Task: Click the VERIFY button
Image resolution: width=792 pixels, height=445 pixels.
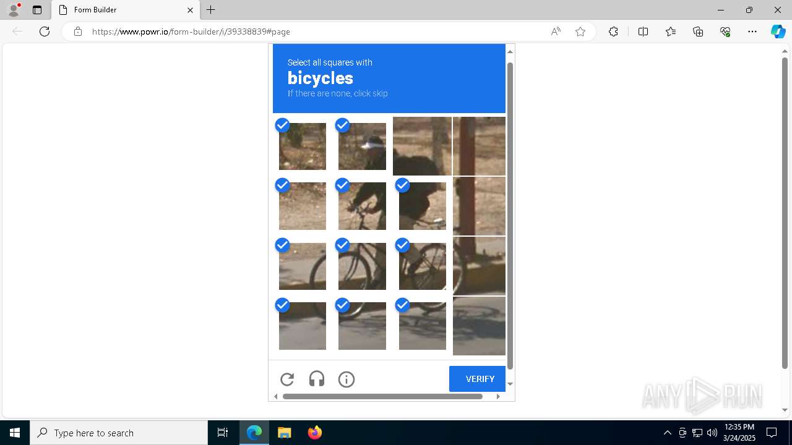Action: (477, 379)
